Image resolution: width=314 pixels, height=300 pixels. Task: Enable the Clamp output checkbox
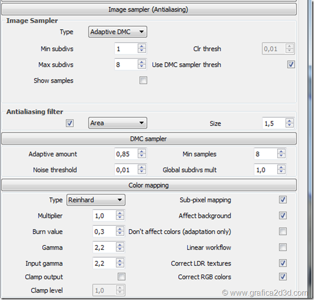point(121,277)
